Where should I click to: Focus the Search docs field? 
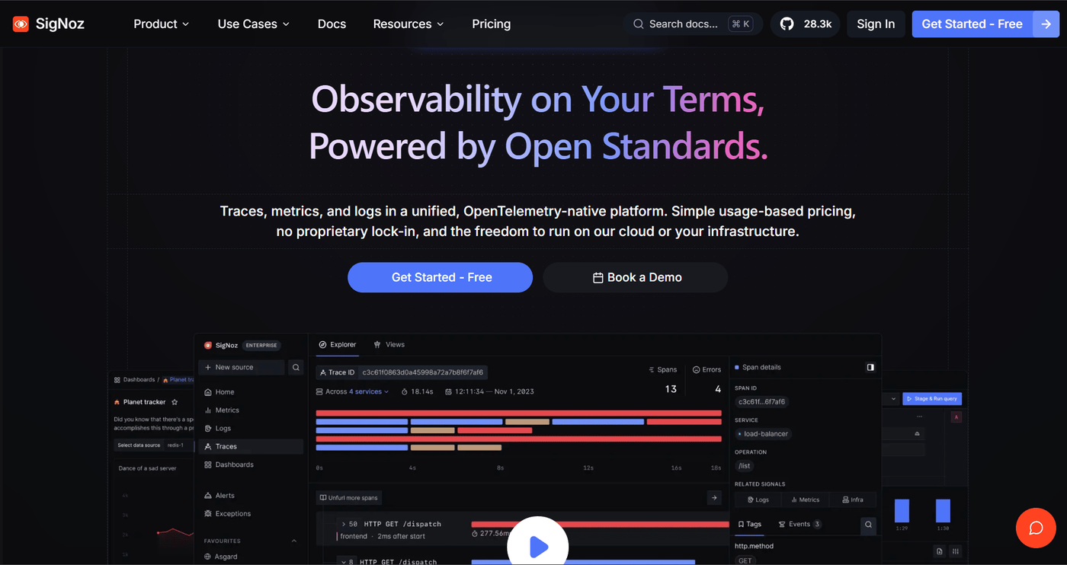(694, 24)
